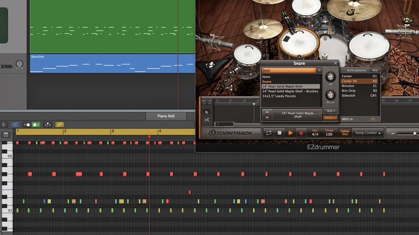
Task: Click the snare drum in kit
Action: click(x=299, y=43)
